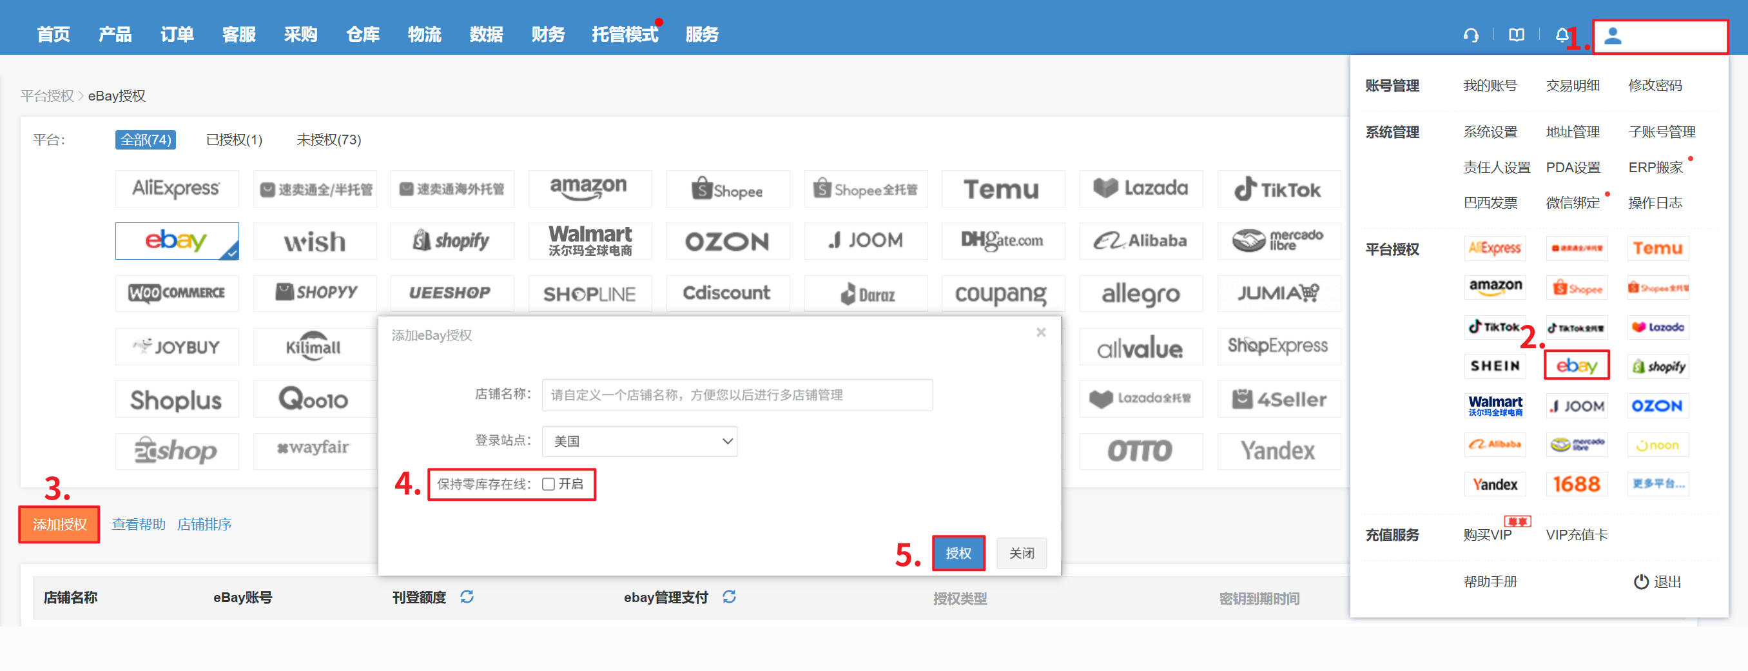Pick the OZON logo in the main platform grid
Viewport: 1748px width, 671px height.
(x=728, y=241)
